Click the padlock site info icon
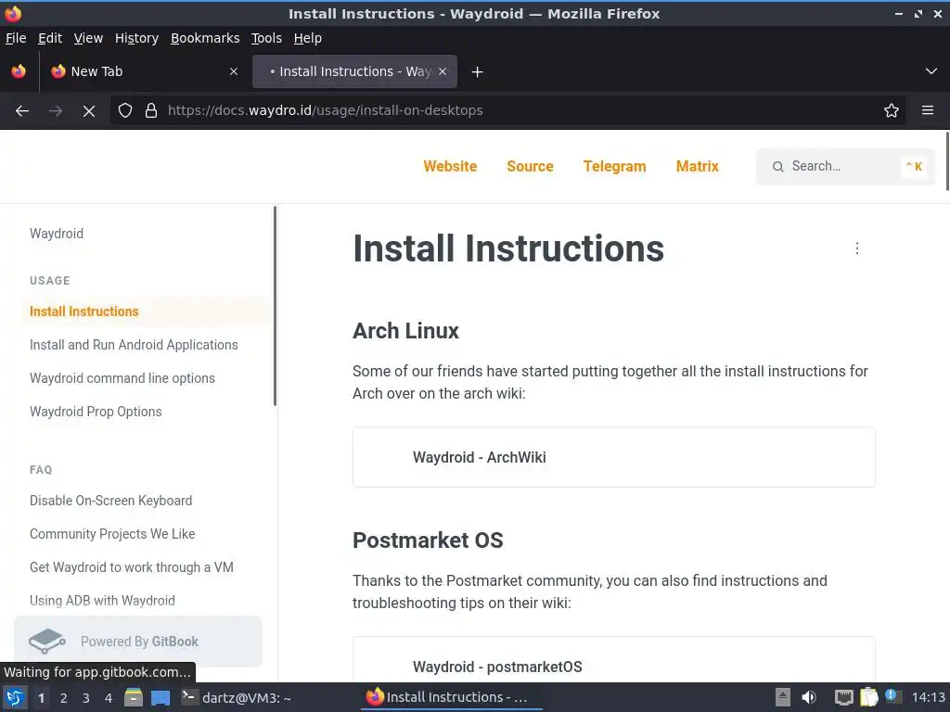The image size is (950, 712). pos(151,110)
